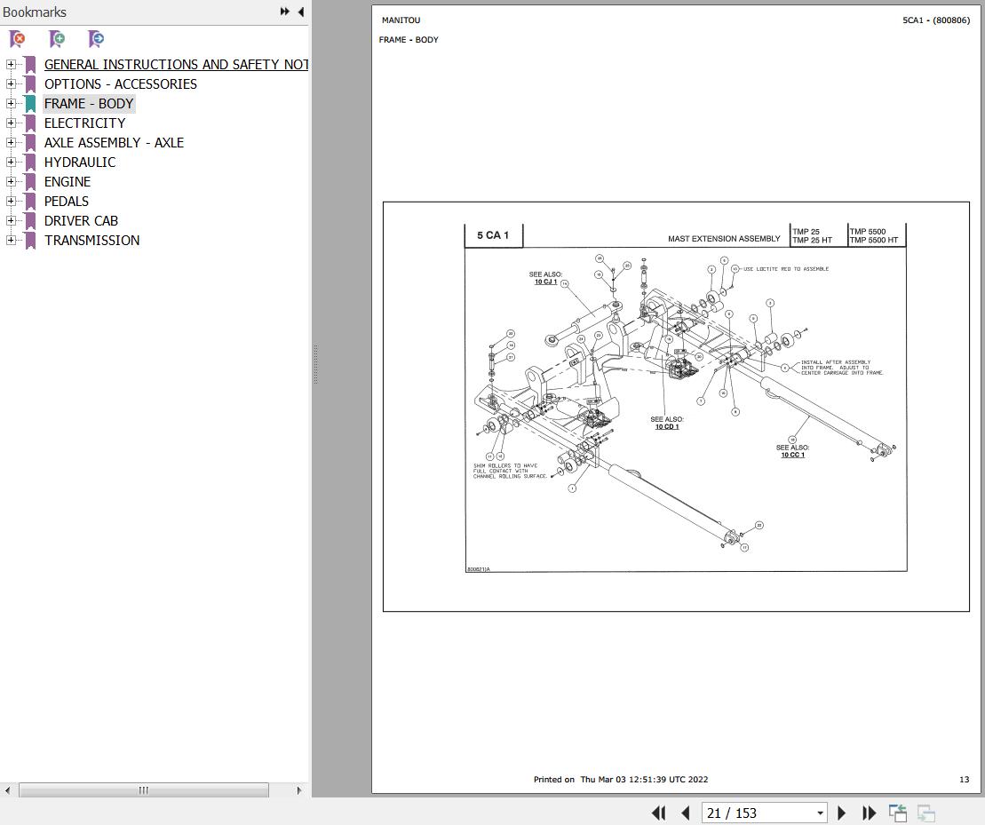Click the expand bookmarks panel double-arrow
This screenshot has width=985, height=825.
pyautogui.click(x=284, y=12)
